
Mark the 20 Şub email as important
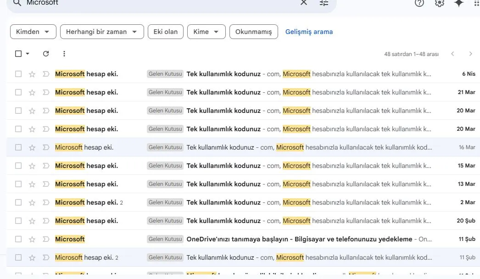coord(46,221)
